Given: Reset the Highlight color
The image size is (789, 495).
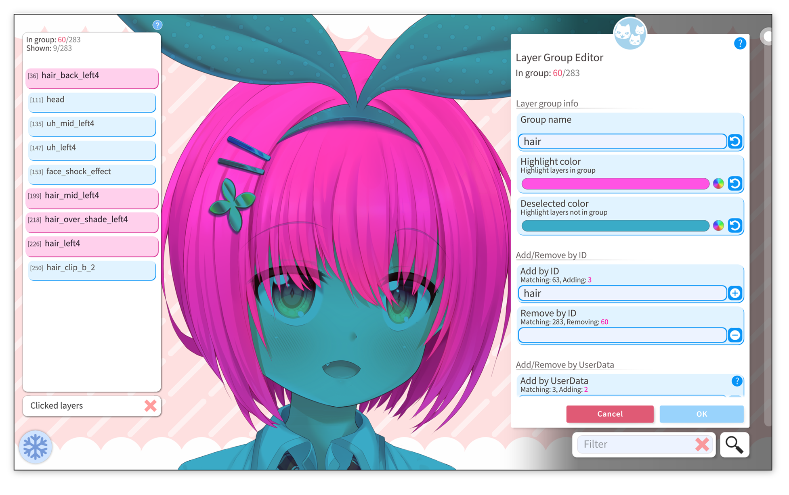Looking at the screenshot, I should coord(735,184).
